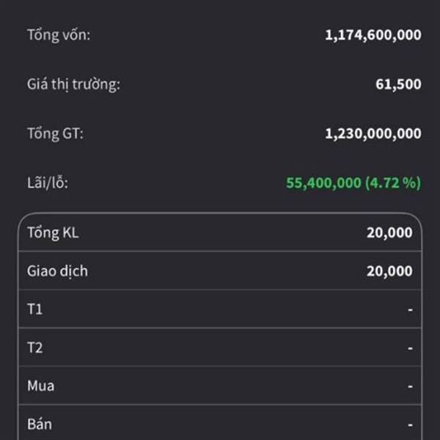Select the 20,000 value in Giao dịch row

[389, 271]
